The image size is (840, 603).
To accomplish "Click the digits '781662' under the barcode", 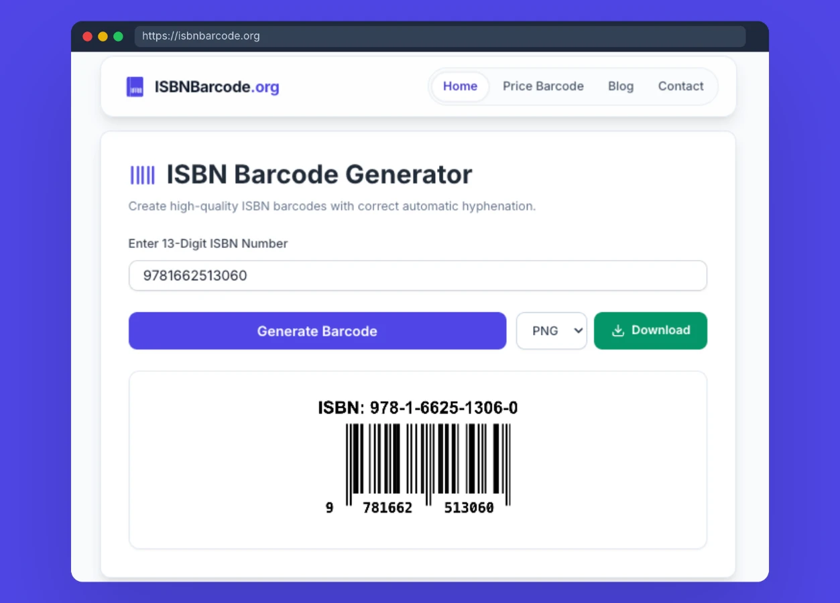I will point(387,508).
